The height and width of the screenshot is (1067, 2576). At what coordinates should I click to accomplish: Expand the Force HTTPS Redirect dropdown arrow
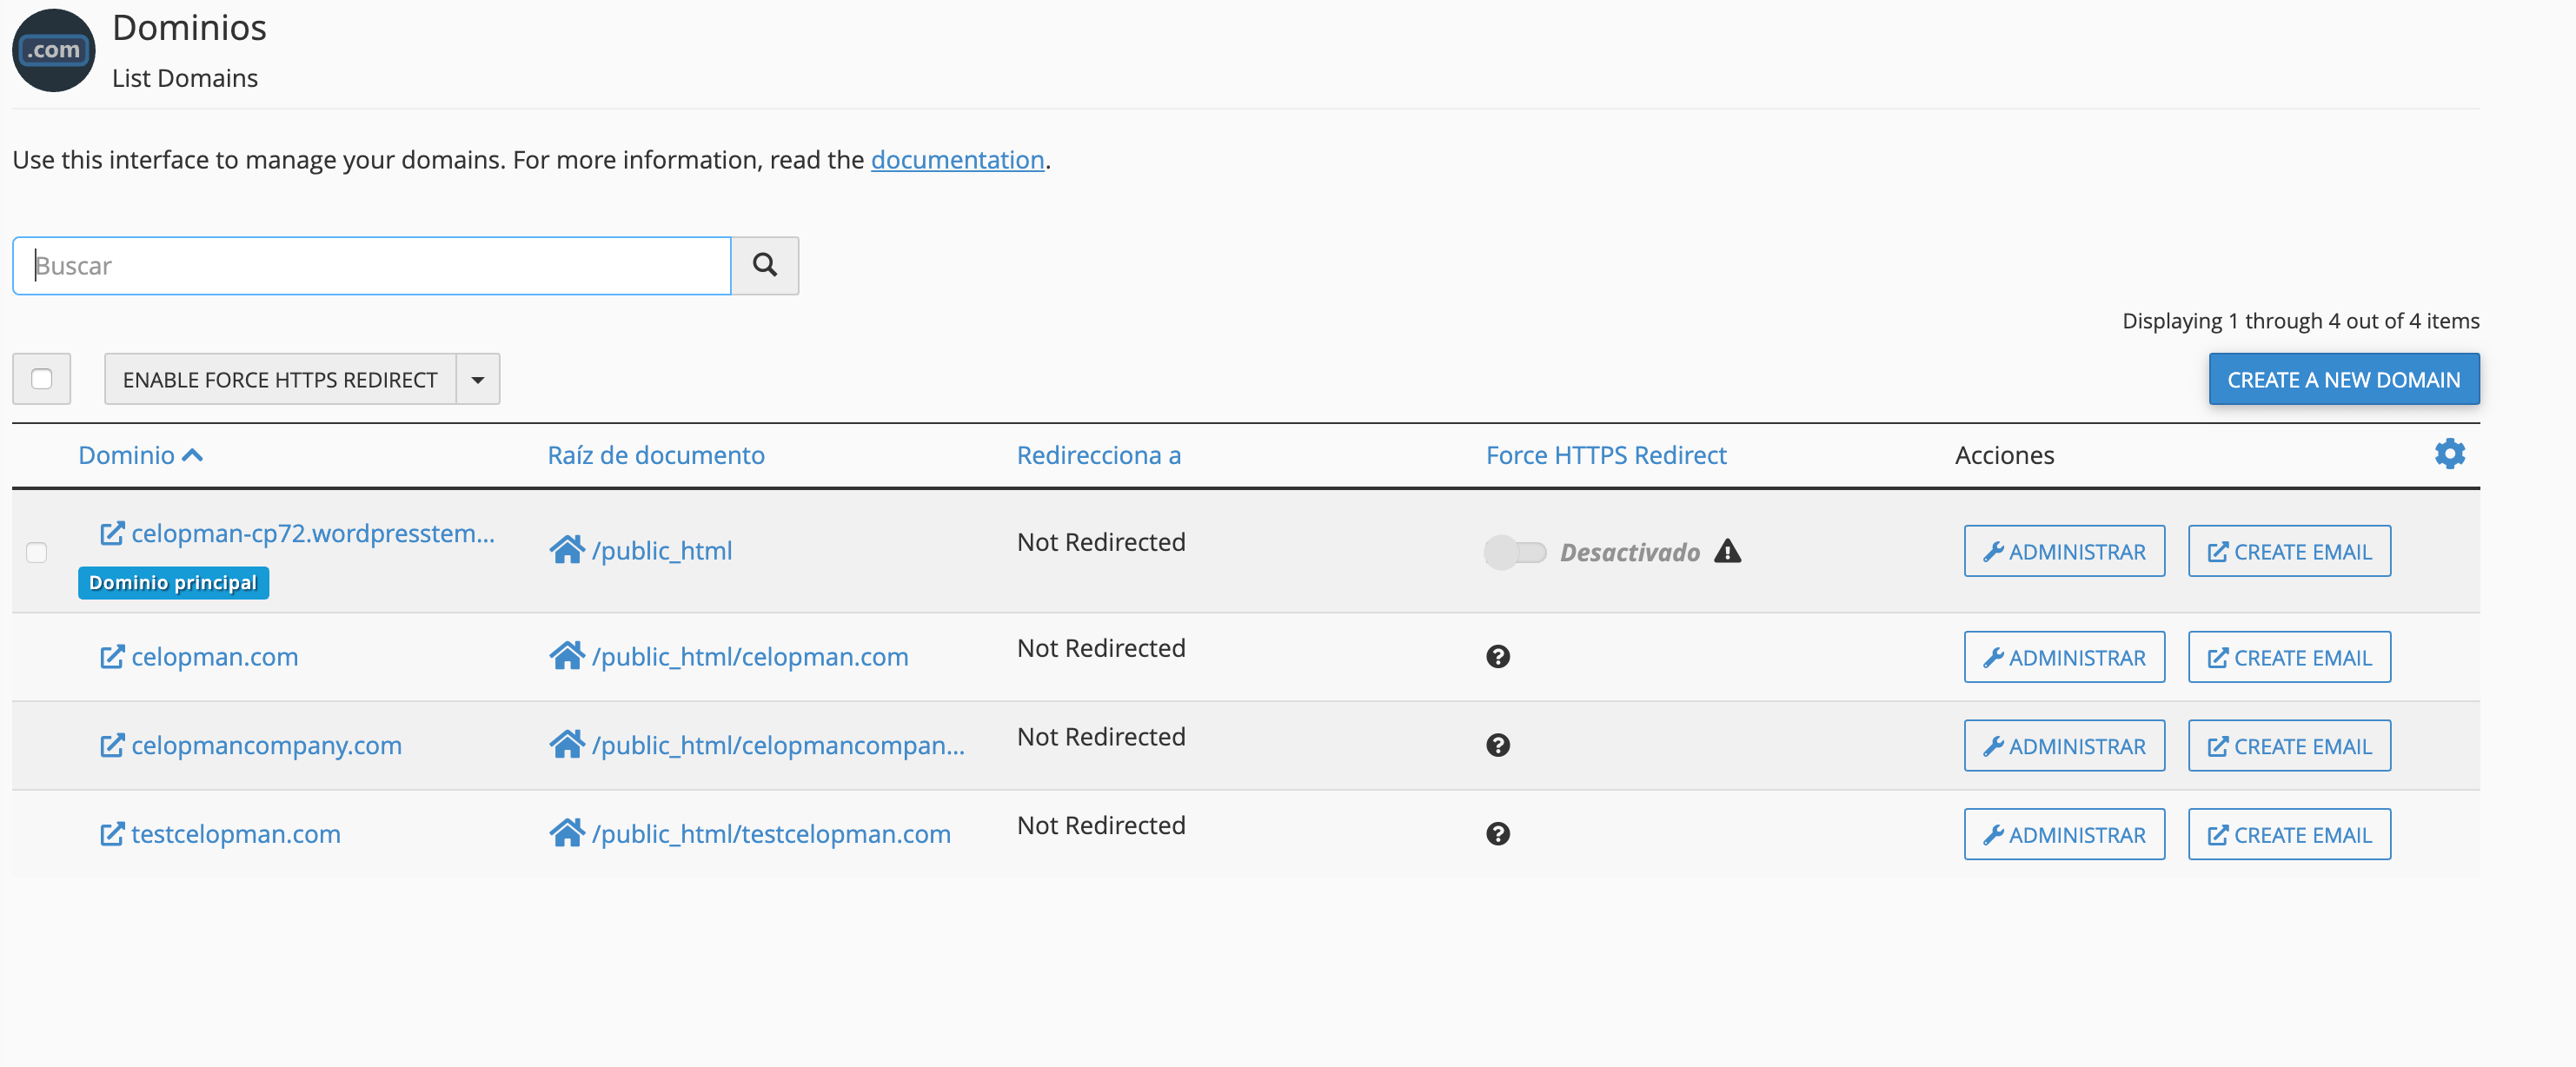(478, 379)
